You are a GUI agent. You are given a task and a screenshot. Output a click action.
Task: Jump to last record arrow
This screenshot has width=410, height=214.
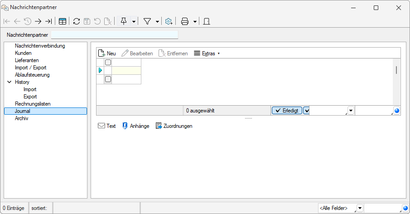coord(48,21)
